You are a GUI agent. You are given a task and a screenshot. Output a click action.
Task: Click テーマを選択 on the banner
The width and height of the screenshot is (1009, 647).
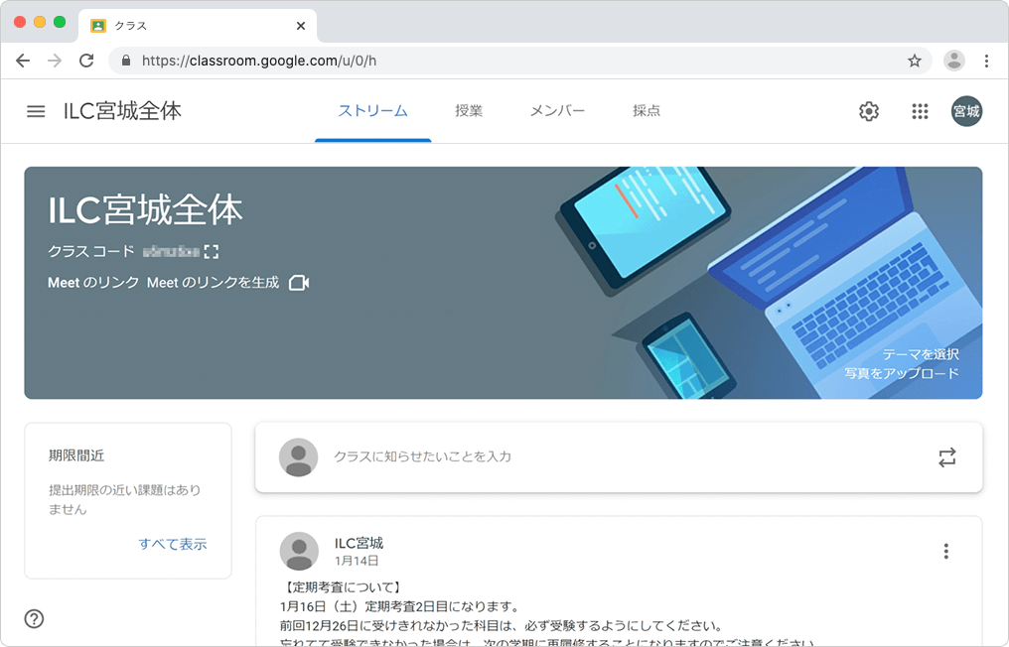click(x=921, y=354)
